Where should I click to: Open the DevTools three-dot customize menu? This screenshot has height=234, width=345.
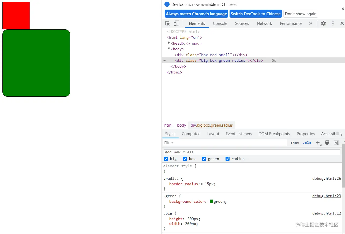(x=333, y=24)
